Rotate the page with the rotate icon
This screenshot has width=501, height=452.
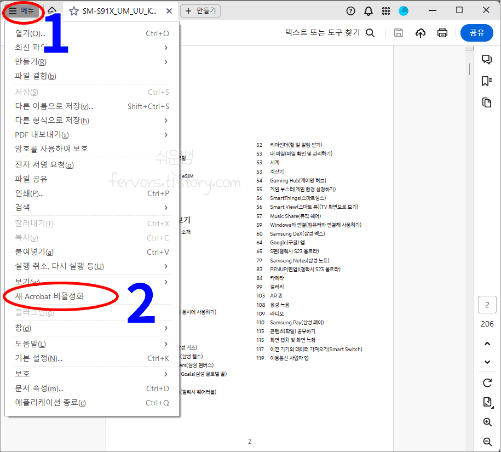click(487, 383)
